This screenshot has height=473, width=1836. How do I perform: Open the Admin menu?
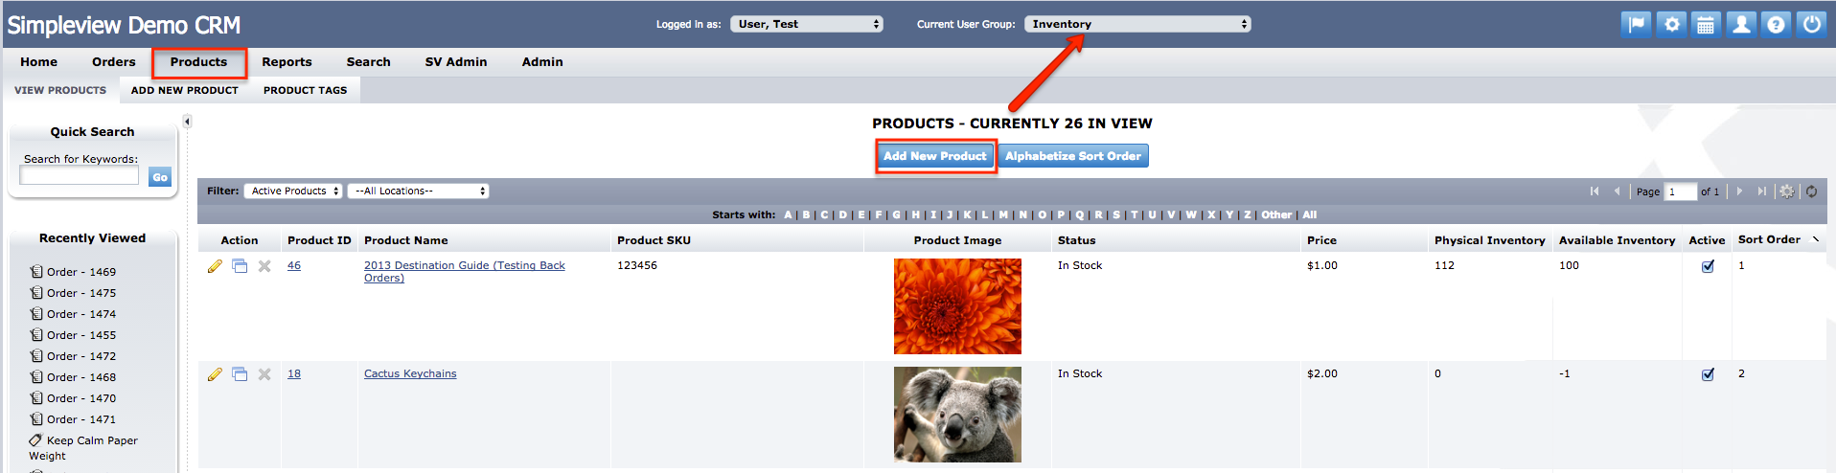542,62
